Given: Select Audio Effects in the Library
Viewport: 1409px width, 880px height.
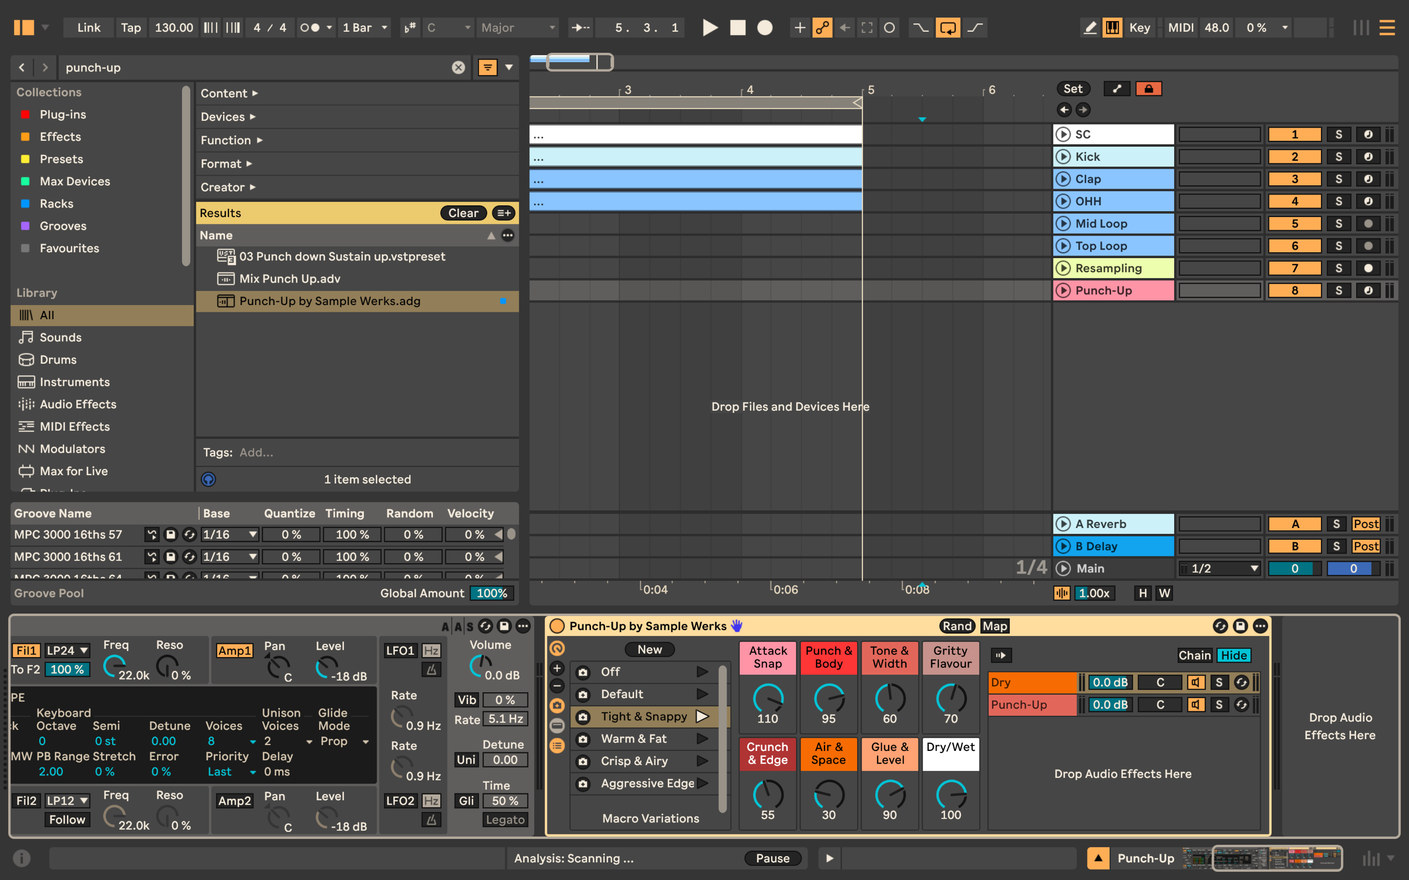Looking at the screenshot, I should [77, 404].
